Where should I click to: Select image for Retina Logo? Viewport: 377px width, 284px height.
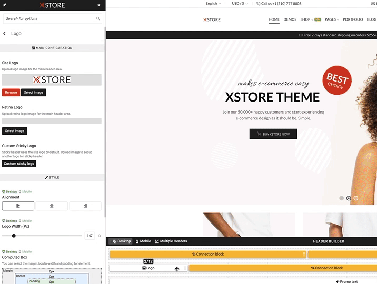(x=15, y=131)
